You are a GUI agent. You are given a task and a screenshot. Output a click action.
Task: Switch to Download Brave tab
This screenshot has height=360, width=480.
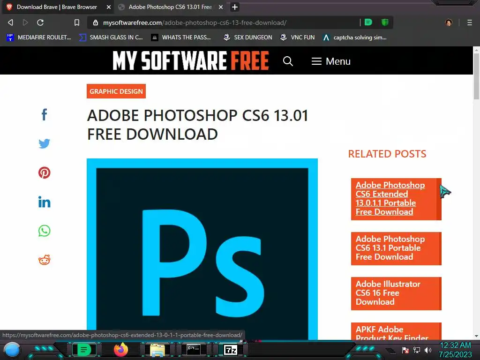(x=57, y=7)
